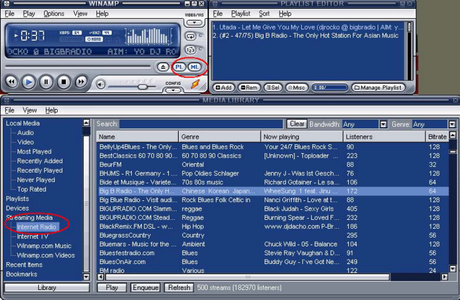Click the Misc button in Playlist Editor
The width and height of the screenshot is (460, 300).
pos(297,87)
